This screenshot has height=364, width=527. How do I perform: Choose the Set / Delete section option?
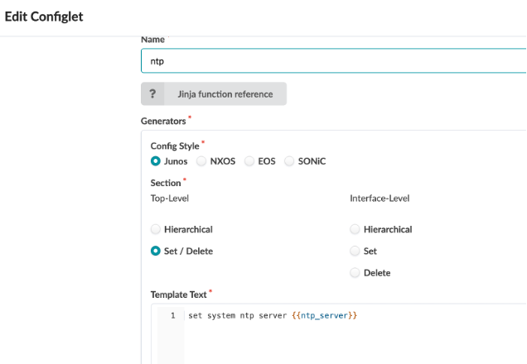(156, 251)
